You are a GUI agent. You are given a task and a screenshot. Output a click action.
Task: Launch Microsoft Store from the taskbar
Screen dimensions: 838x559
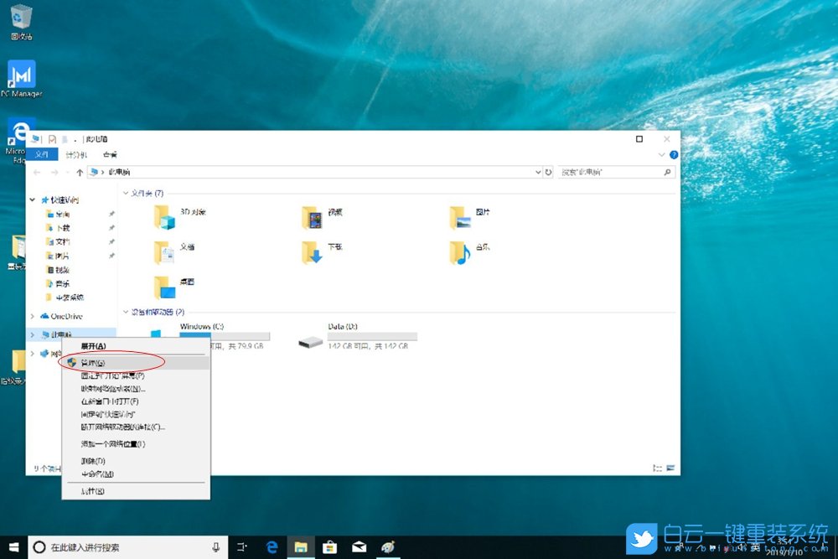(x=329, y=547)
